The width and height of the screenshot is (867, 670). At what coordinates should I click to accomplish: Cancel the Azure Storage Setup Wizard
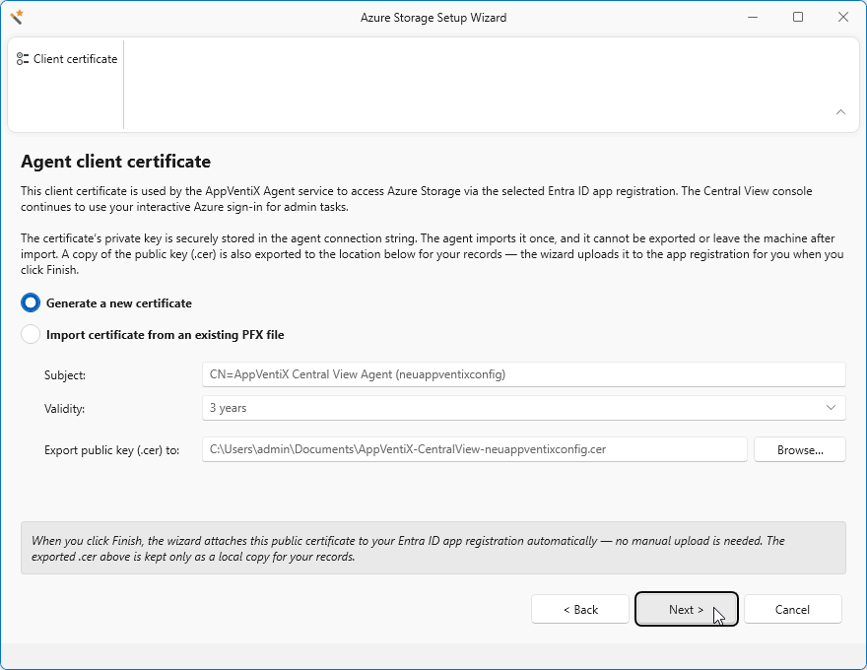click(792, 609)
